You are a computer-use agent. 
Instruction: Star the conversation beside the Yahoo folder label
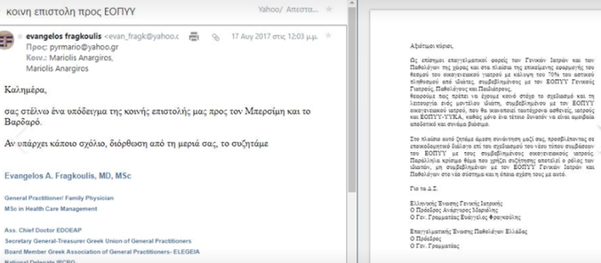pos(329,9)
